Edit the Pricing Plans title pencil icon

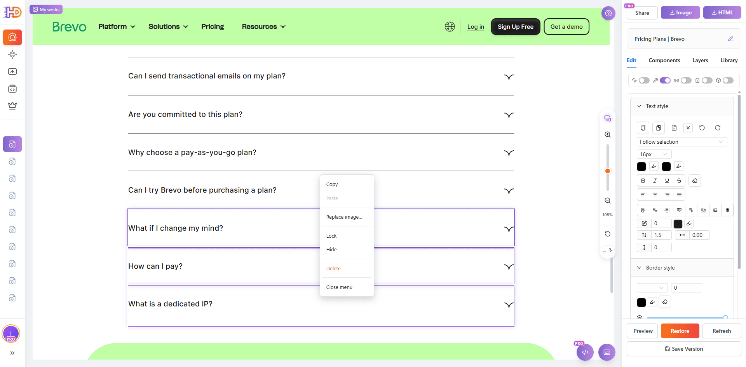click(730, 39)
